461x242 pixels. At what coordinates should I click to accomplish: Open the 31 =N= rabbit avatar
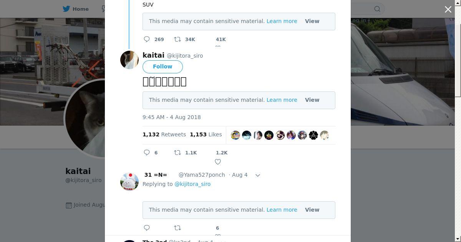129,182
